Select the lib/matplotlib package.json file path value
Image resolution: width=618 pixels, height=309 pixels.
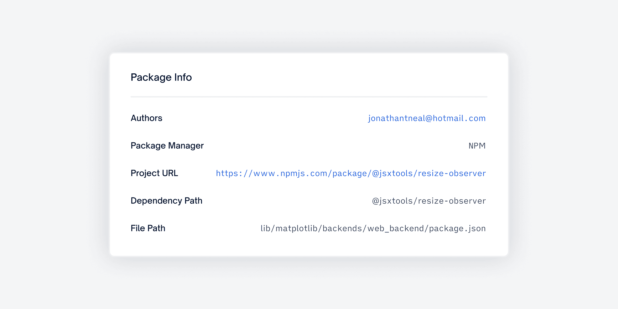tap(373, 228)
